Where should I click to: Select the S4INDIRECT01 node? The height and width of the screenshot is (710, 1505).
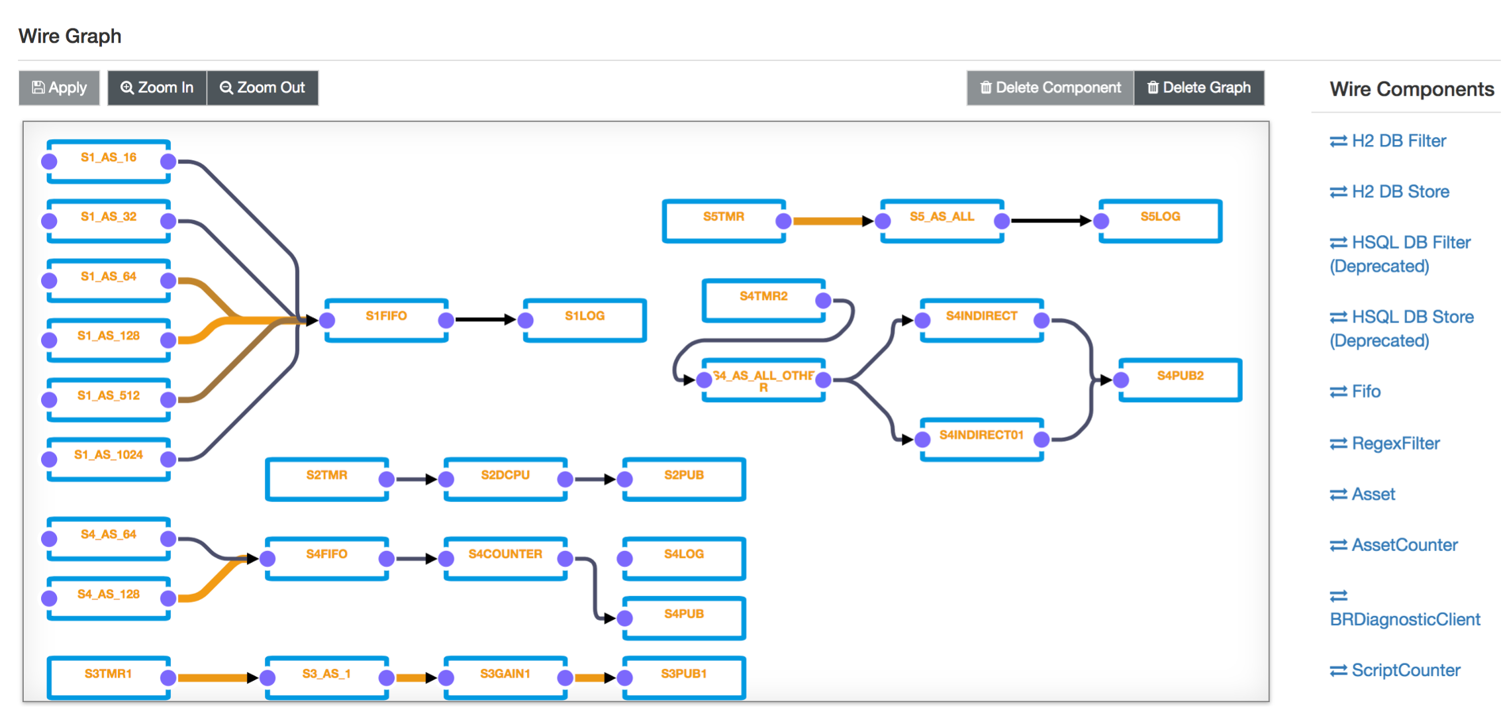coord(983,439)
